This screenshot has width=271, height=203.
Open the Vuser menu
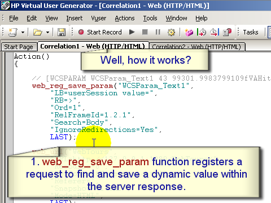click(x=99, y=18)
